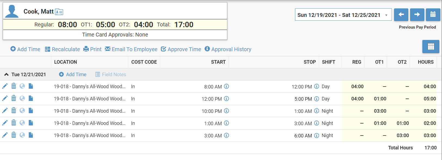Show info for the 12:00 PM stop time
Viewport: 442px width, 160px height.
pos(317,86)
